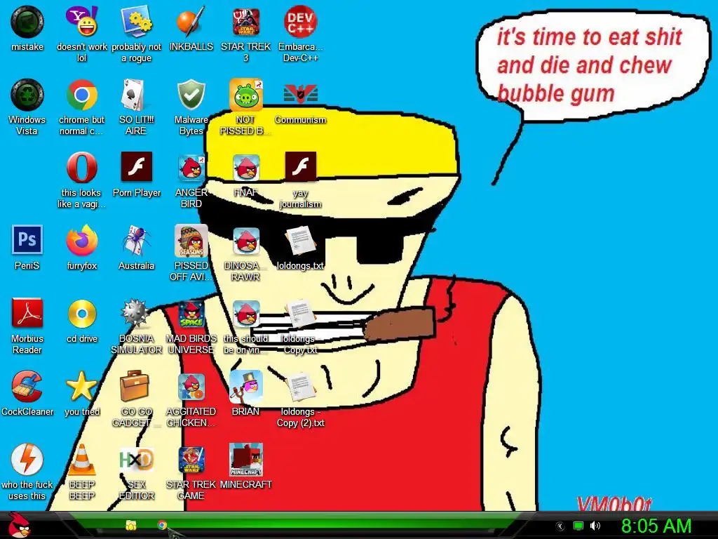Launch the BRIAN pink bird icon
The height and width of the screenshot is (539, 718).
click(x=246, y=387)
